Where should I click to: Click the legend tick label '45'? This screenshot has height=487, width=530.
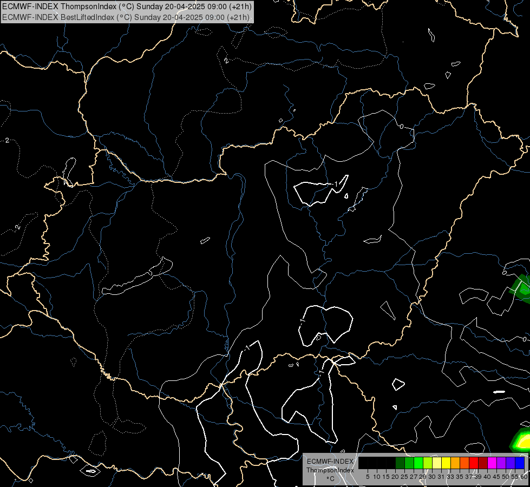[x=496, y=477]
